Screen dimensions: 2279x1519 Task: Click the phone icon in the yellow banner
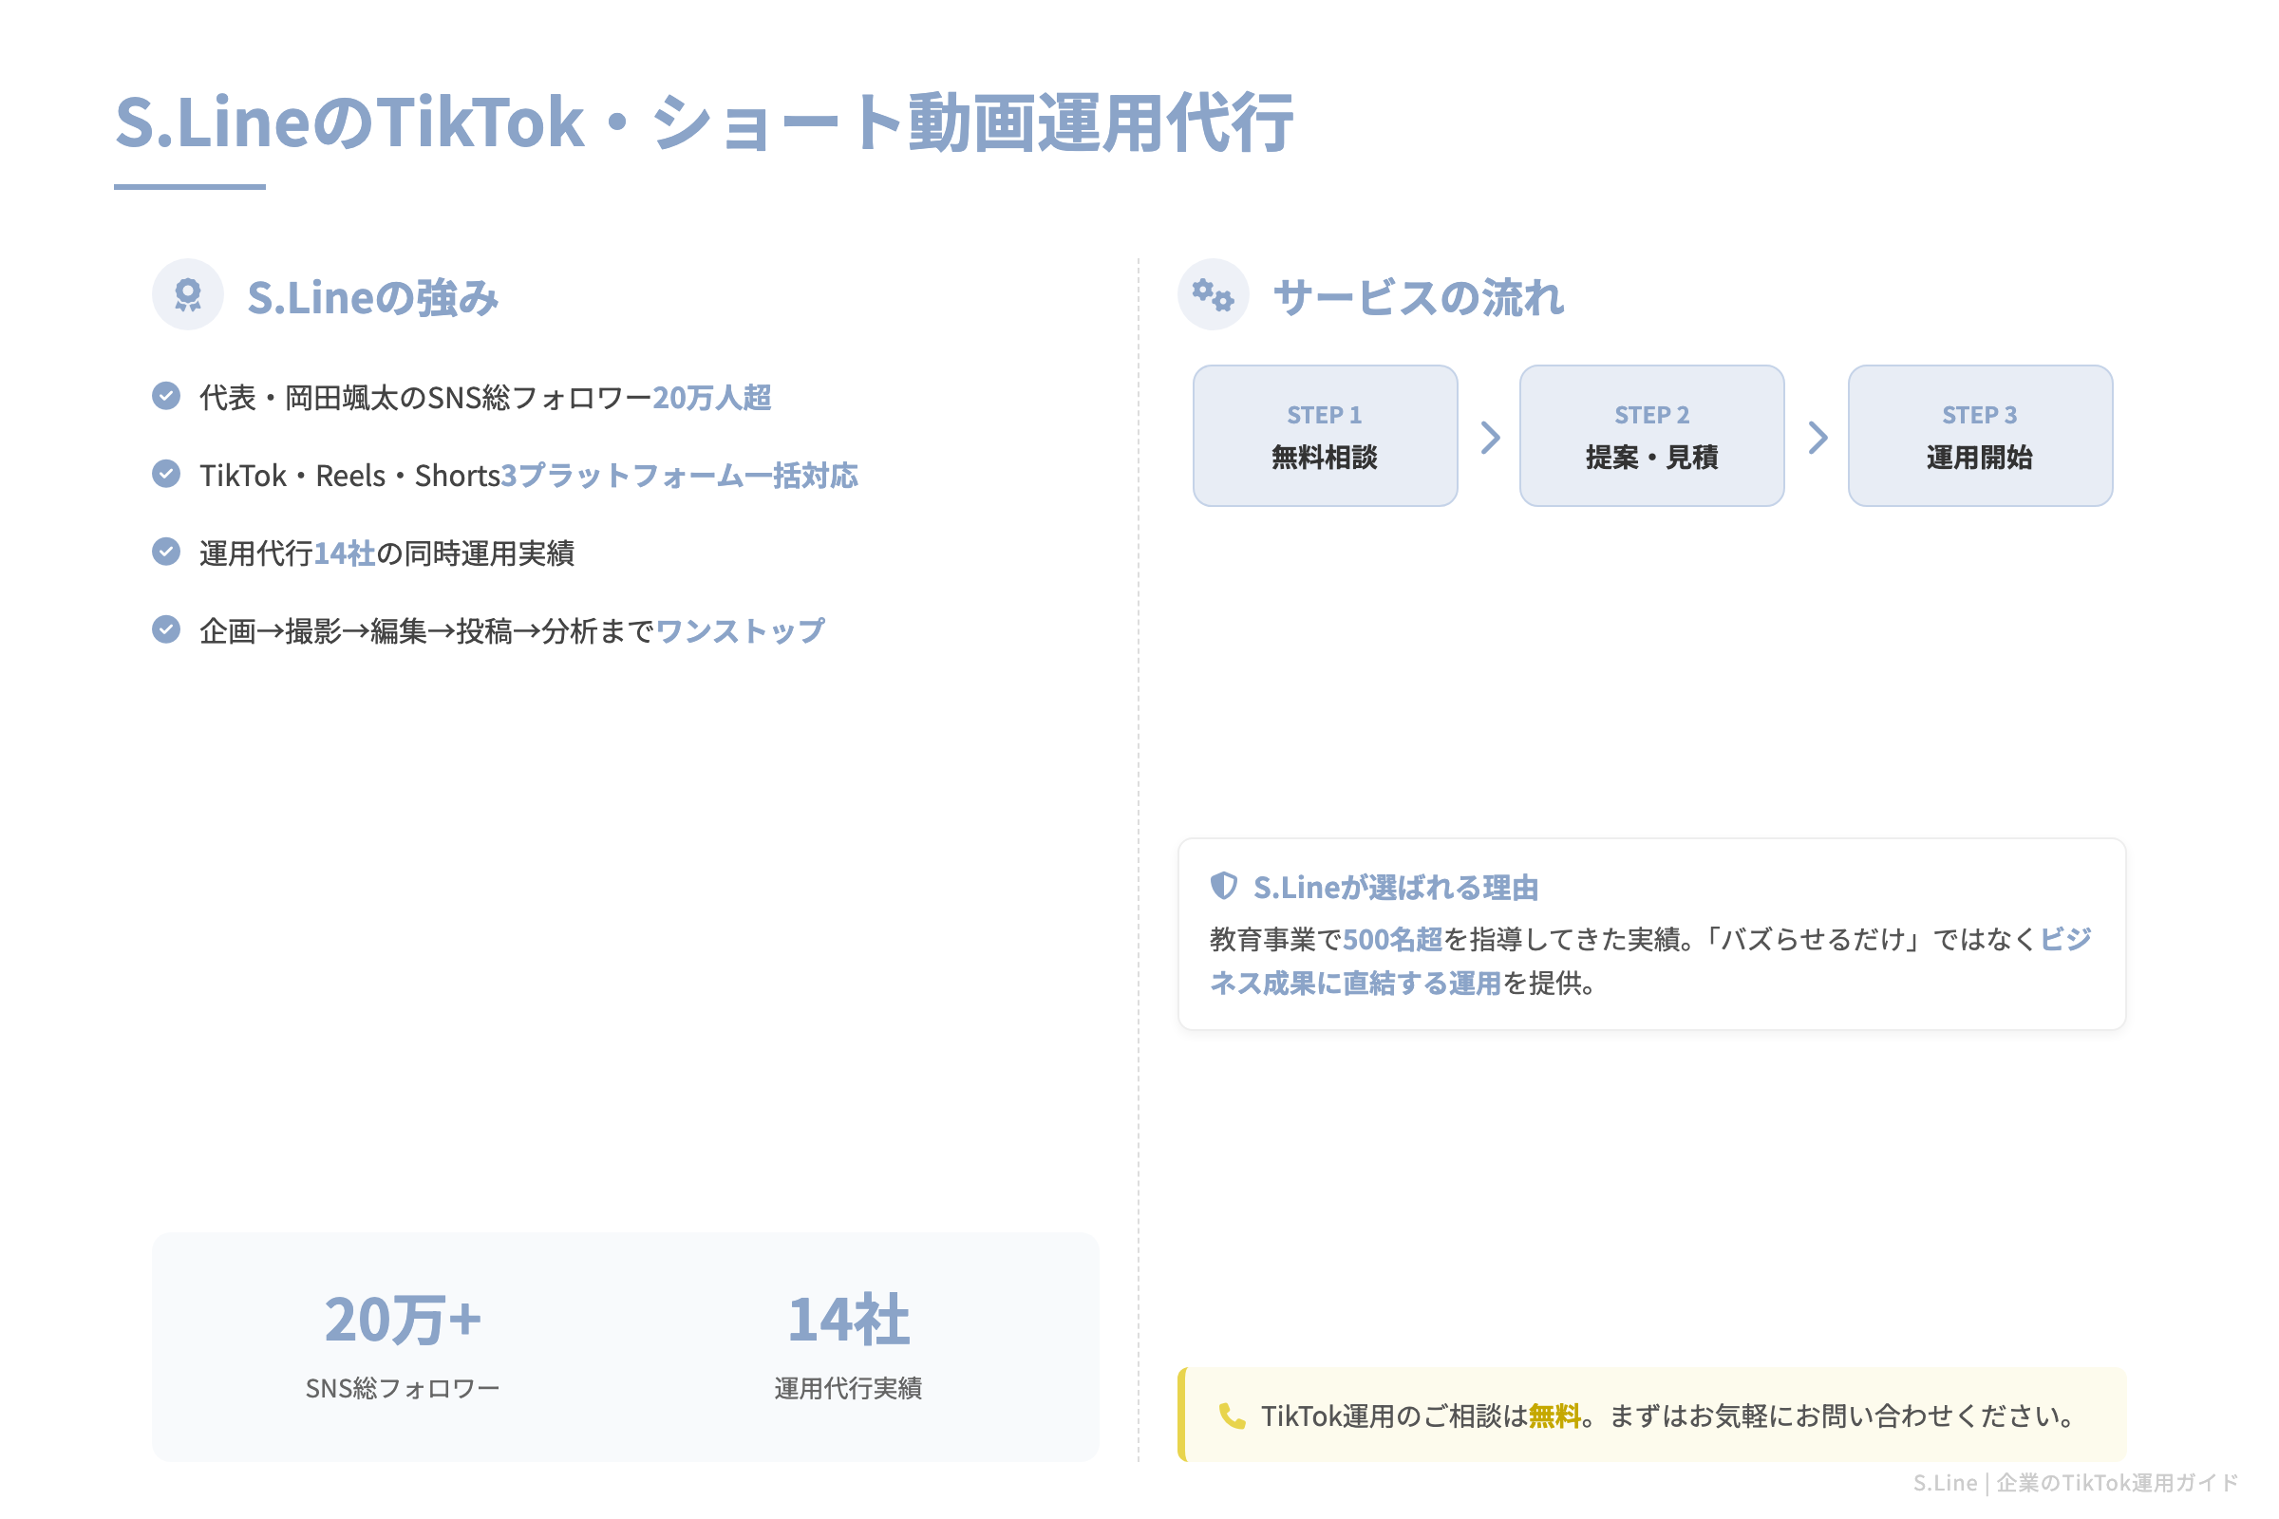(1231, 1417)
